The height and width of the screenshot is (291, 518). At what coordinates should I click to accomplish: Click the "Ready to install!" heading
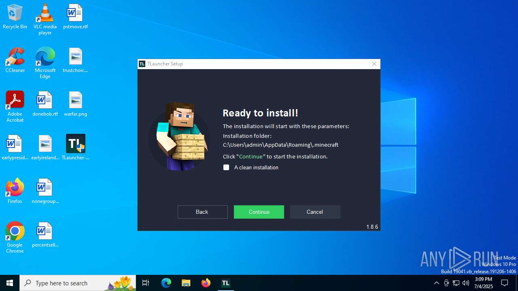click(260, 113)
